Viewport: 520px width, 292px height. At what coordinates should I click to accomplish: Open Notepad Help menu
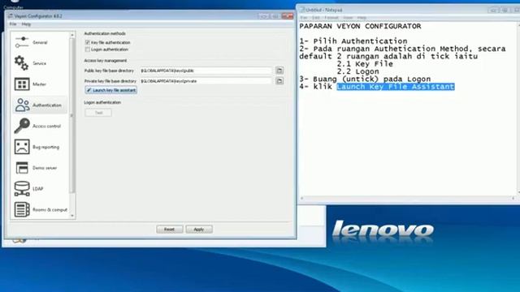click(362, 18)
